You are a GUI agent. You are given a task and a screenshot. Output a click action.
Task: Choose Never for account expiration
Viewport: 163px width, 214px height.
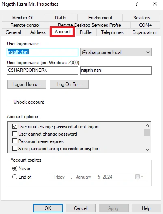tap(15, 169)
